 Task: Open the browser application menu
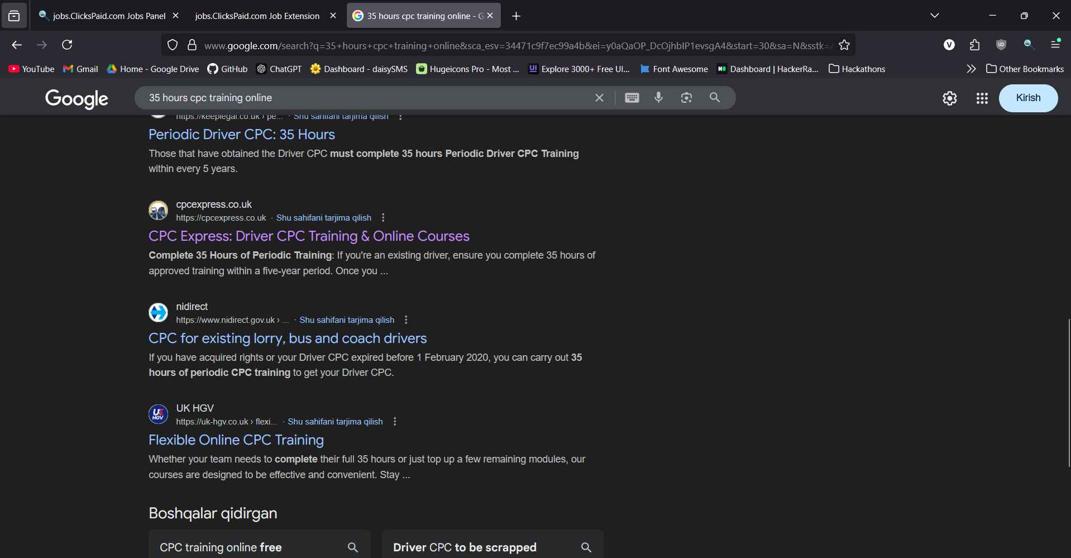pyautogui.click(x=1055, y=44)
